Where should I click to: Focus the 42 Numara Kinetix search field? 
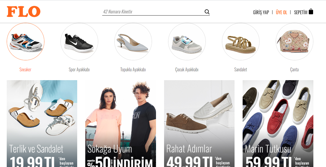point(152,12)
